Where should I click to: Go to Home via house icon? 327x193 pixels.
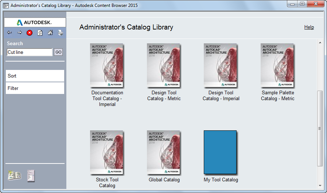pyautogui.click(x=50, y=32)
